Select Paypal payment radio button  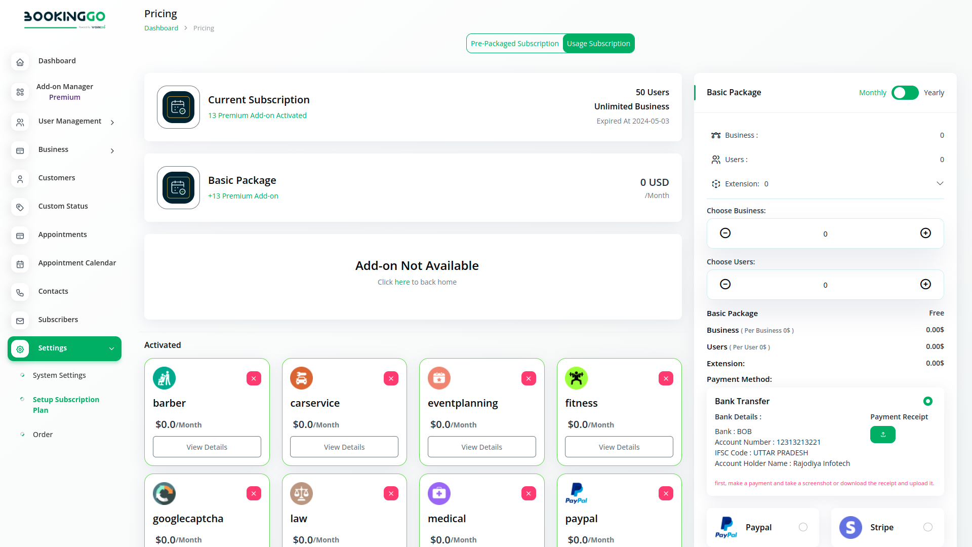803,527
